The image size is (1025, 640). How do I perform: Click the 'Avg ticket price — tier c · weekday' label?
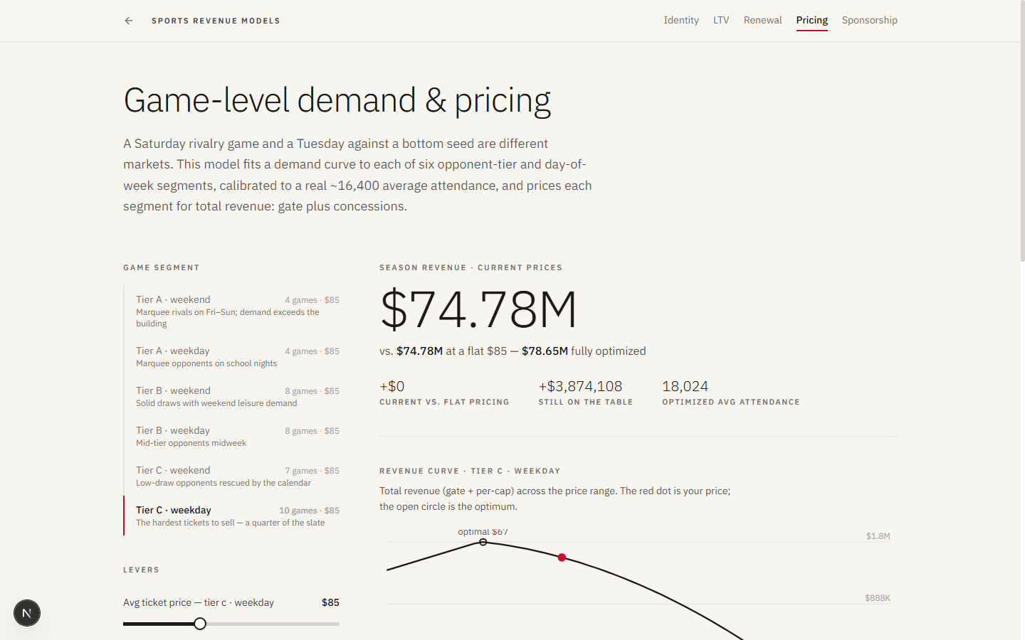click(x=199, y=602)
